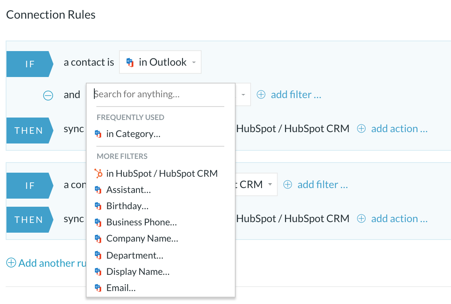
Task: Click the minus icon to remove the filter
Action: pyautogui.click(x=48, y=95)
